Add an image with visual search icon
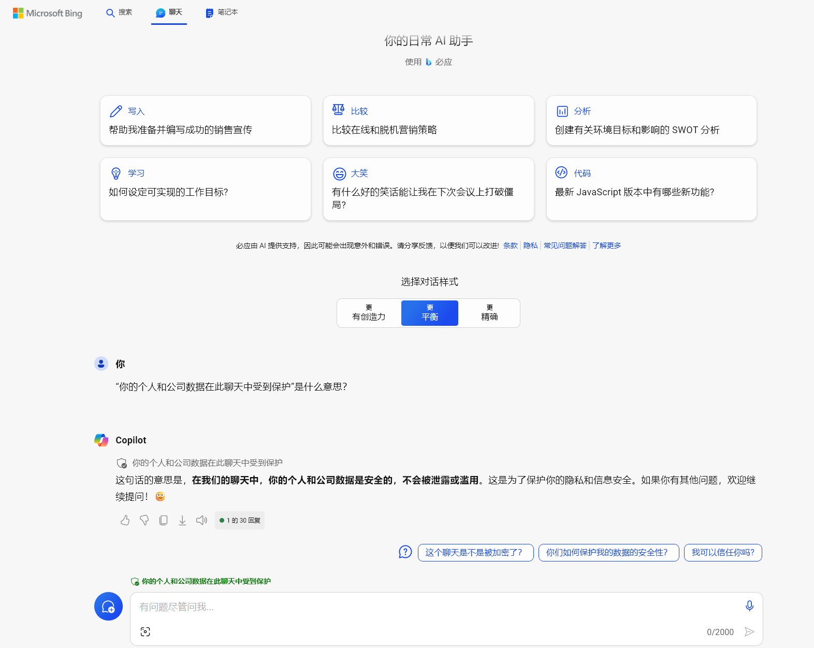The image size is (814, 648). click(x=146, y=632)
